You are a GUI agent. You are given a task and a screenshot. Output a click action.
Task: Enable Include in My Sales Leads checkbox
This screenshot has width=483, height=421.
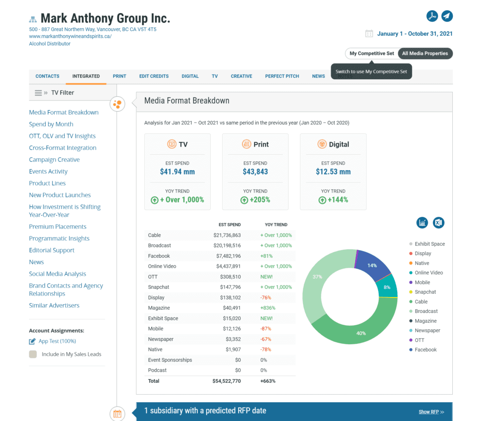pos(33,355)
